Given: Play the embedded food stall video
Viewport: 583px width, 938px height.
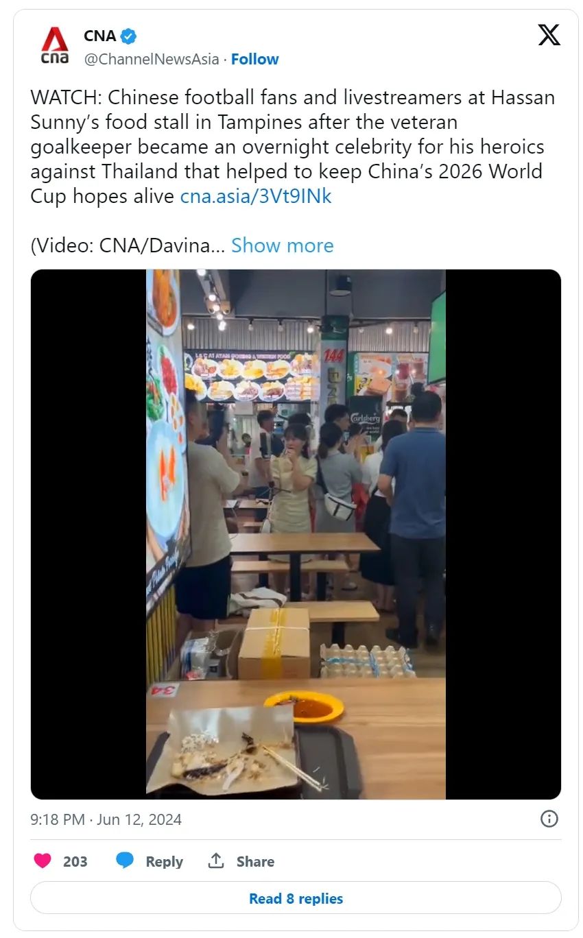Looking at the screenshot, I should pyautogui.click(x=296, y=534).
